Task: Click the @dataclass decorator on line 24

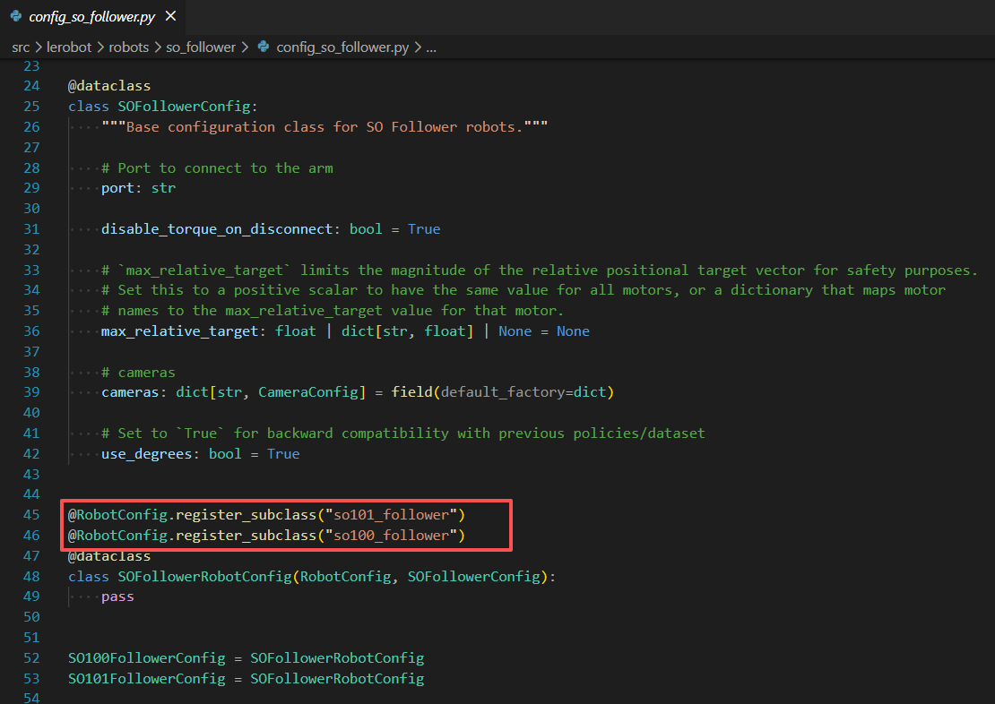Action: click(x=109, y=86)
